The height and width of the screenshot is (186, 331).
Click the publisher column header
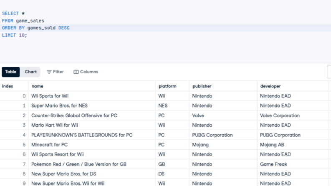pyautogui.click(x=202, y=86)
